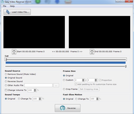
Task: Click the Reverse button
Action: (x=68, y=108)
